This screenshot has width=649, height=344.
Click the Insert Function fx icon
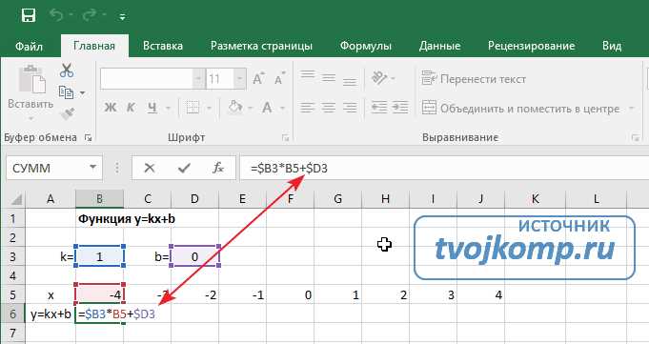218,168
